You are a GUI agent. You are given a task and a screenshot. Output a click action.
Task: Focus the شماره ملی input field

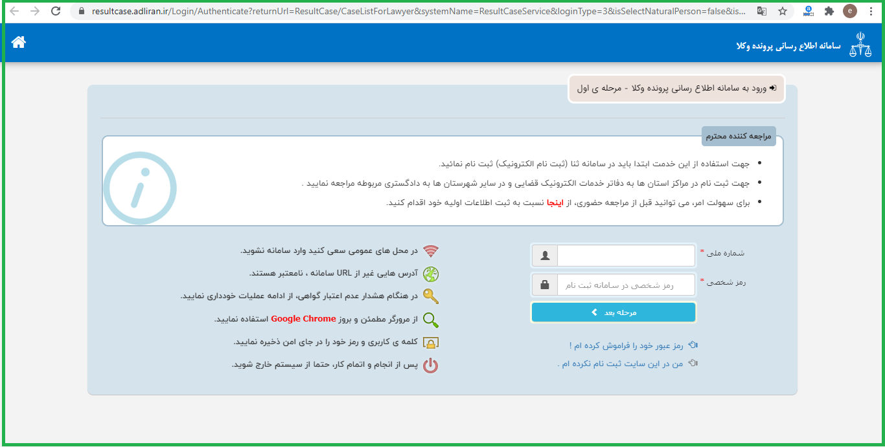[x=626, y=256]
